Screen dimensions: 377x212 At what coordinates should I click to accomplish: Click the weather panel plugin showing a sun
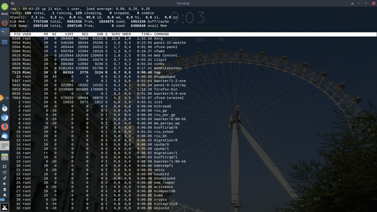(2, 98)
